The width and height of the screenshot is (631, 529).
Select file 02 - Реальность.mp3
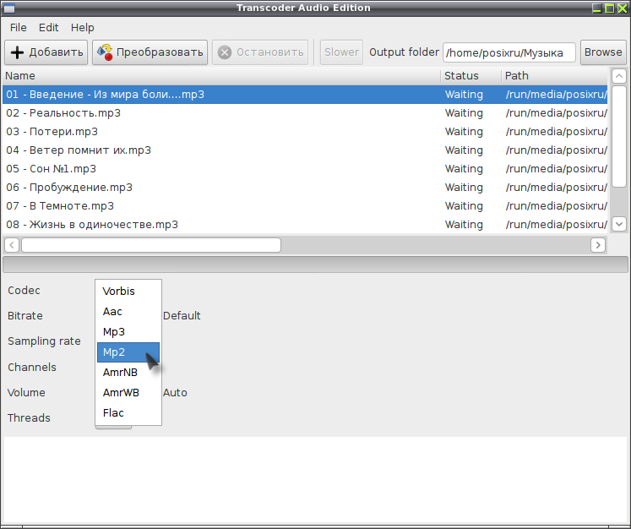(x=305, y=113)
